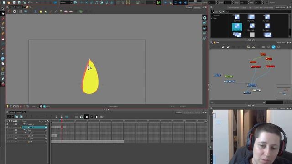Expand the Filter folder in Node Library tree
Image resolution: width=292 pixels, height=164 pixels.
[211, 18]
